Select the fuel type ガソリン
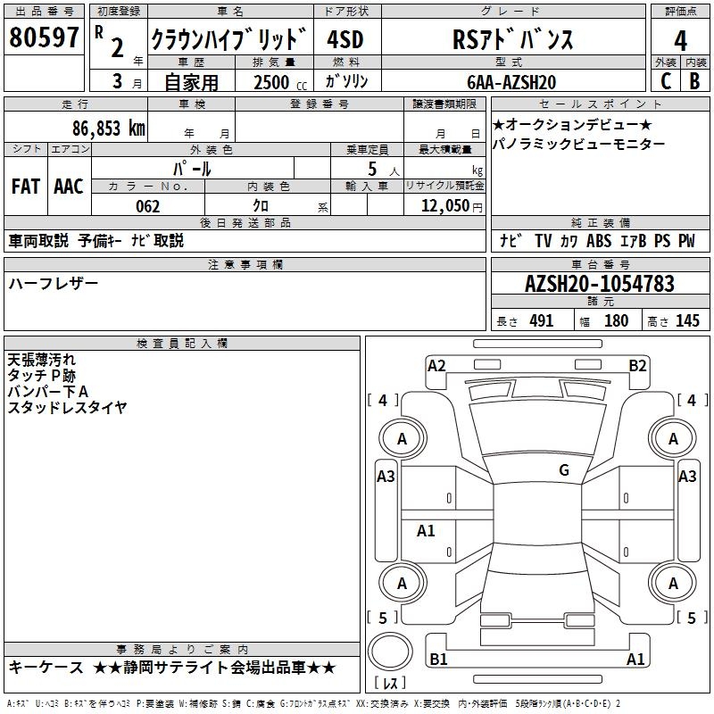The height and width of the screenshot is (714, 714). (x=346, y=81)
